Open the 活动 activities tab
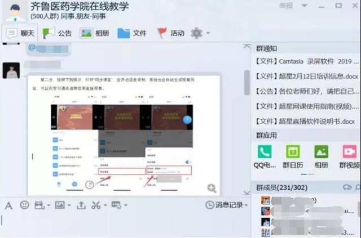361x238 pixels. click(170, 33)
